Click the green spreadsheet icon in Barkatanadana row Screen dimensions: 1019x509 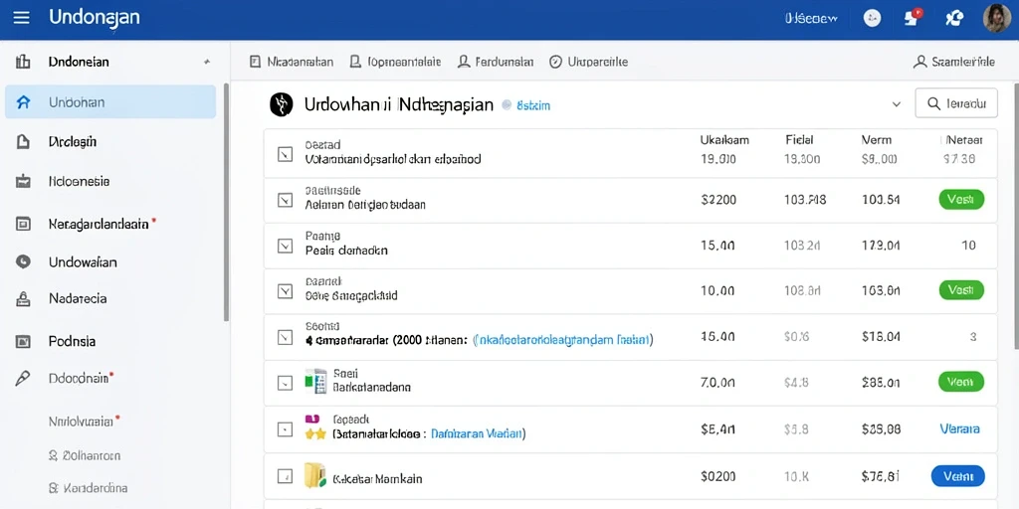(x=315, y=381)
